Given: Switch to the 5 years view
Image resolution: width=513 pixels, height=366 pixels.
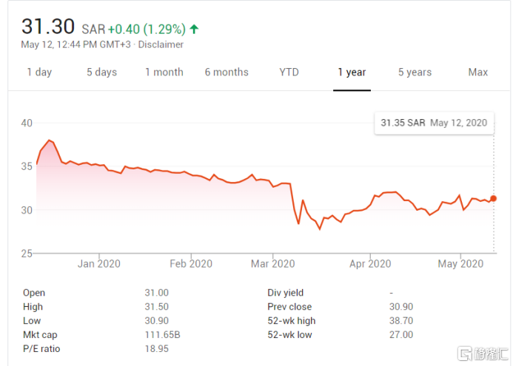Looking at the screenshot, I should 415,72.
